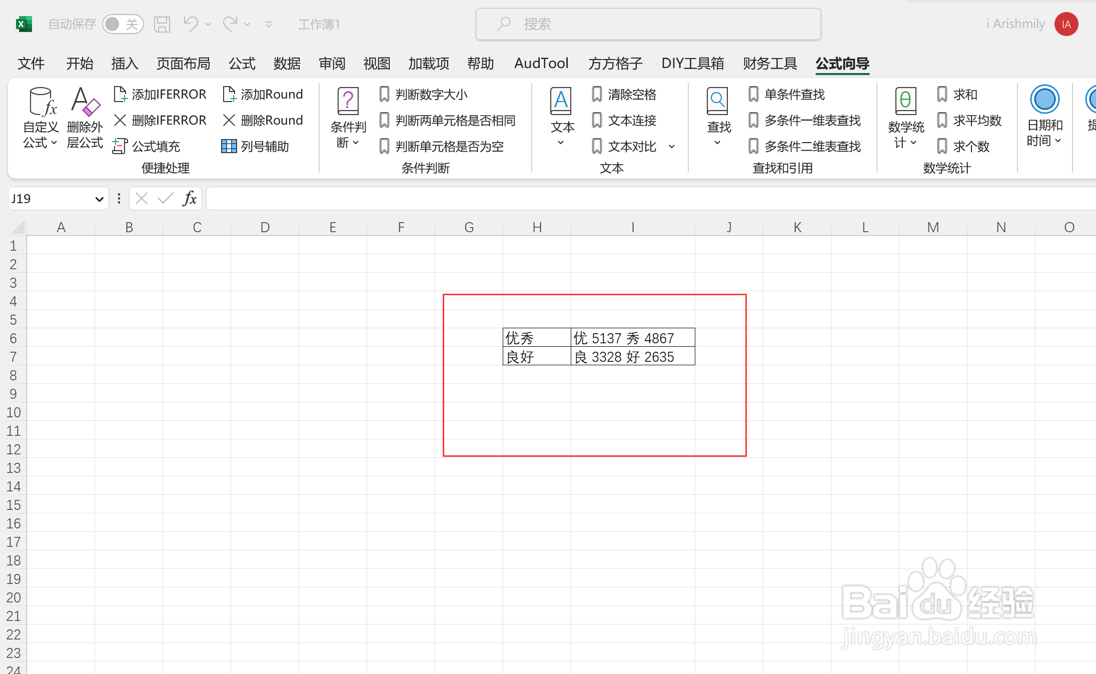Click the Save disk icon
The width and height of the screenshot is (1096, 674).
pyautogui.click(x=162, y=24)
